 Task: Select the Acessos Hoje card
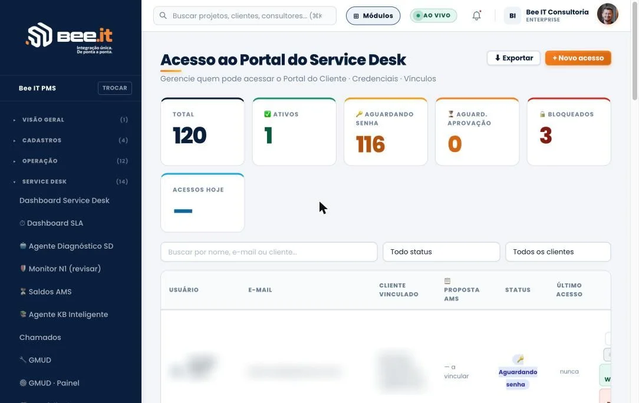tap(203, 203)
